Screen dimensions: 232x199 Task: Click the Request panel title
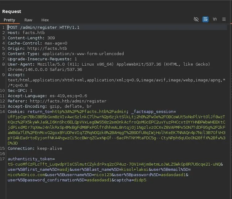(12, 11)
